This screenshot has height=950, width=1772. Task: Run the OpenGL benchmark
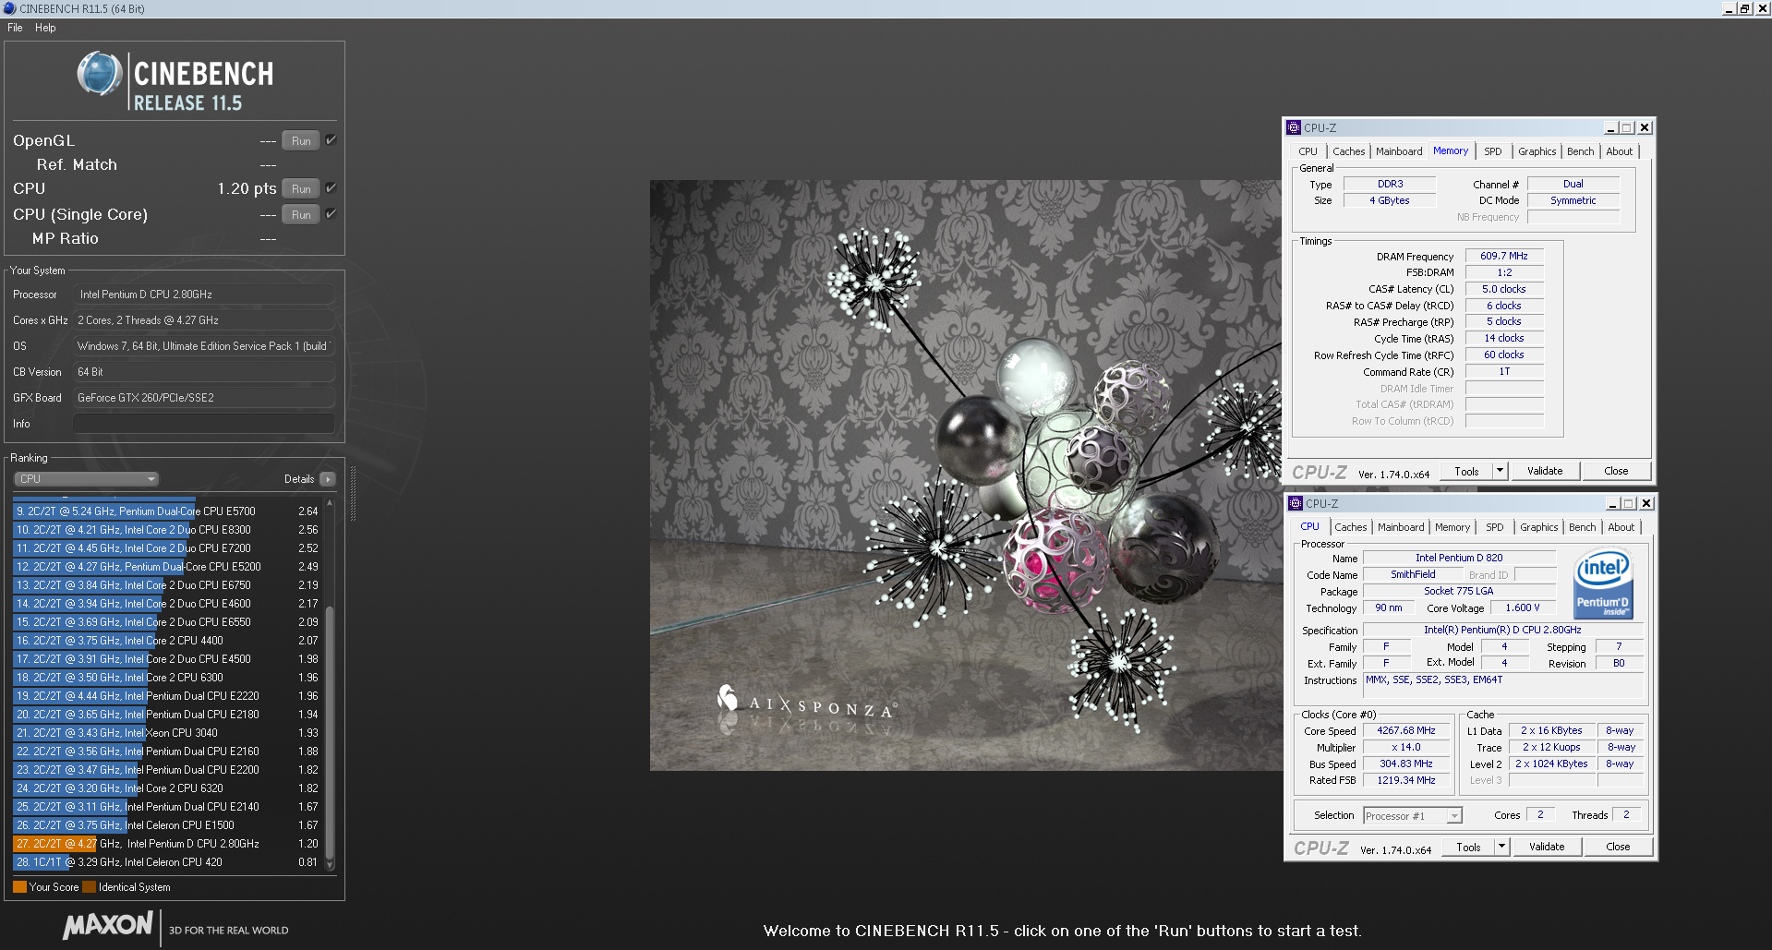[301, 141]
